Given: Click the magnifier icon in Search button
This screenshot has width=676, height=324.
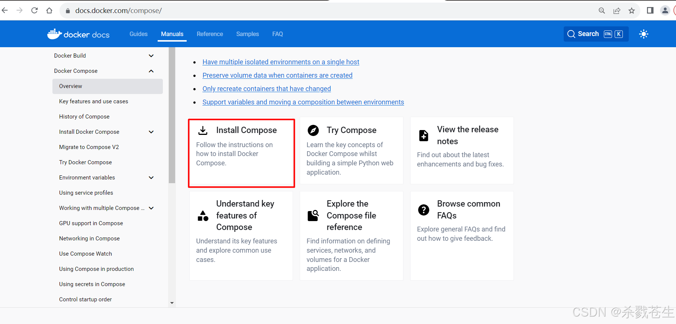Looking at the screenshot, I should [x=571, y=34].
